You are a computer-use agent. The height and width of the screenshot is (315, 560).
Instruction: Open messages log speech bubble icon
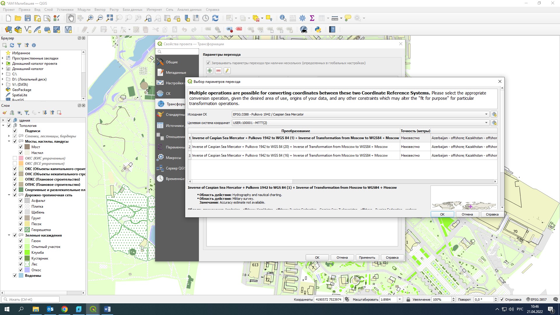tap(556, 299)
